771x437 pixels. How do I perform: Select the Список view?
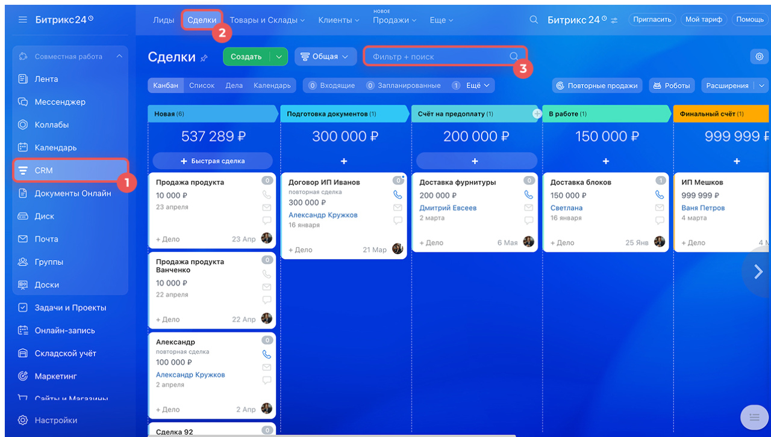pos(202,85)
